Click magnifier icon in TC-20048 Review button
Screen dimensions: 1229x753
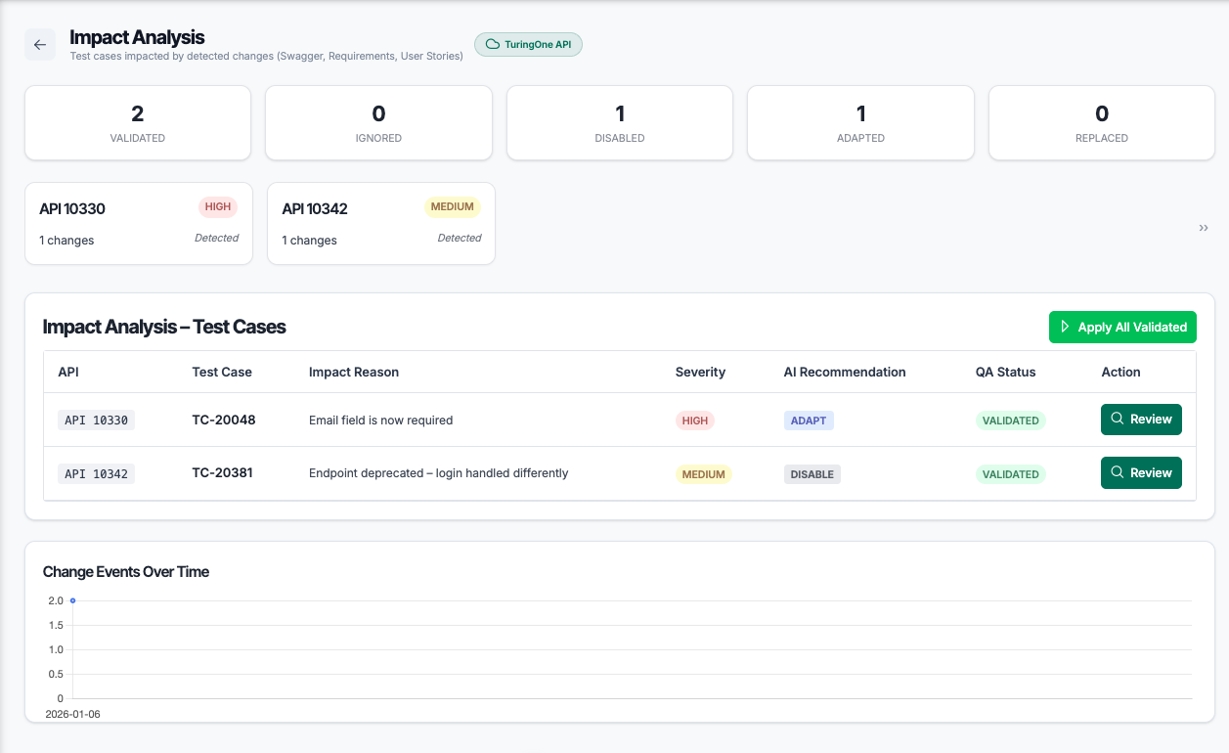tap(1118, 420)
